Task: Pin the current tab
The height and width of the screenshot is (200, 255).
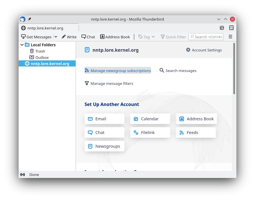Action: click(29, 19)
